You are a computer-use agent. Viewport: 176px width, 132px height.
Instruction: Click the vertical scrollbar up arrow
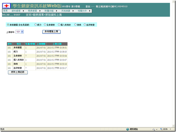pyautogui.click(x=174, y=1)
